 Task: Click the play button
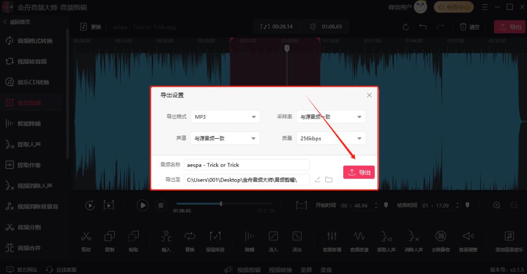tap(143, 205)
